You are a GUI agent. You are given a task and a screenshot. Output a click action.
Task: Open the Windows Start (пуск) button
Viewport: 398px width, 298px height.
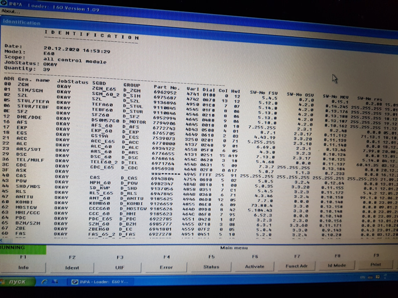tap(17, 281)
